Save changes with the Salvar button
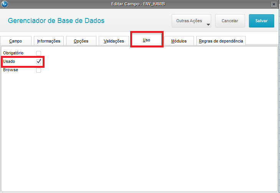 point(262,21)
